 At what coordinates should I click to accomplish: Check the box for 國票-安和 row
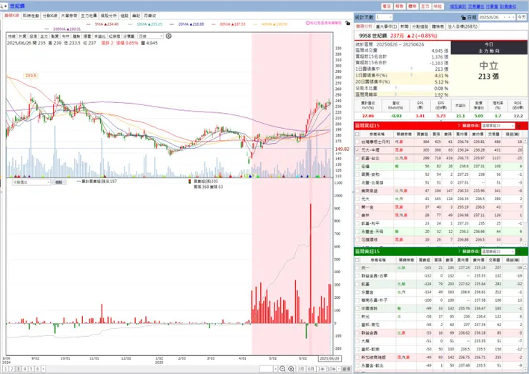(x=357, y=174)
